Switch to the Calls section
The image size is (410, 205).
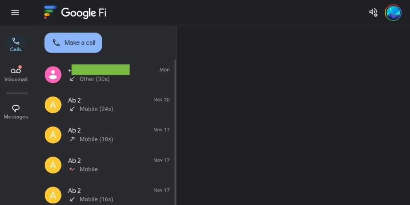(16, 44)
